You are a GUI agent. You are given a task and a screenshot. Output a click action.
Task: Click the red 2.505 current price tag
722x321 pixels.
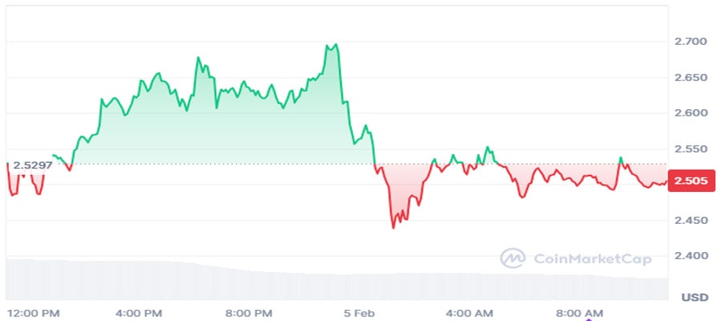[689, 181]
